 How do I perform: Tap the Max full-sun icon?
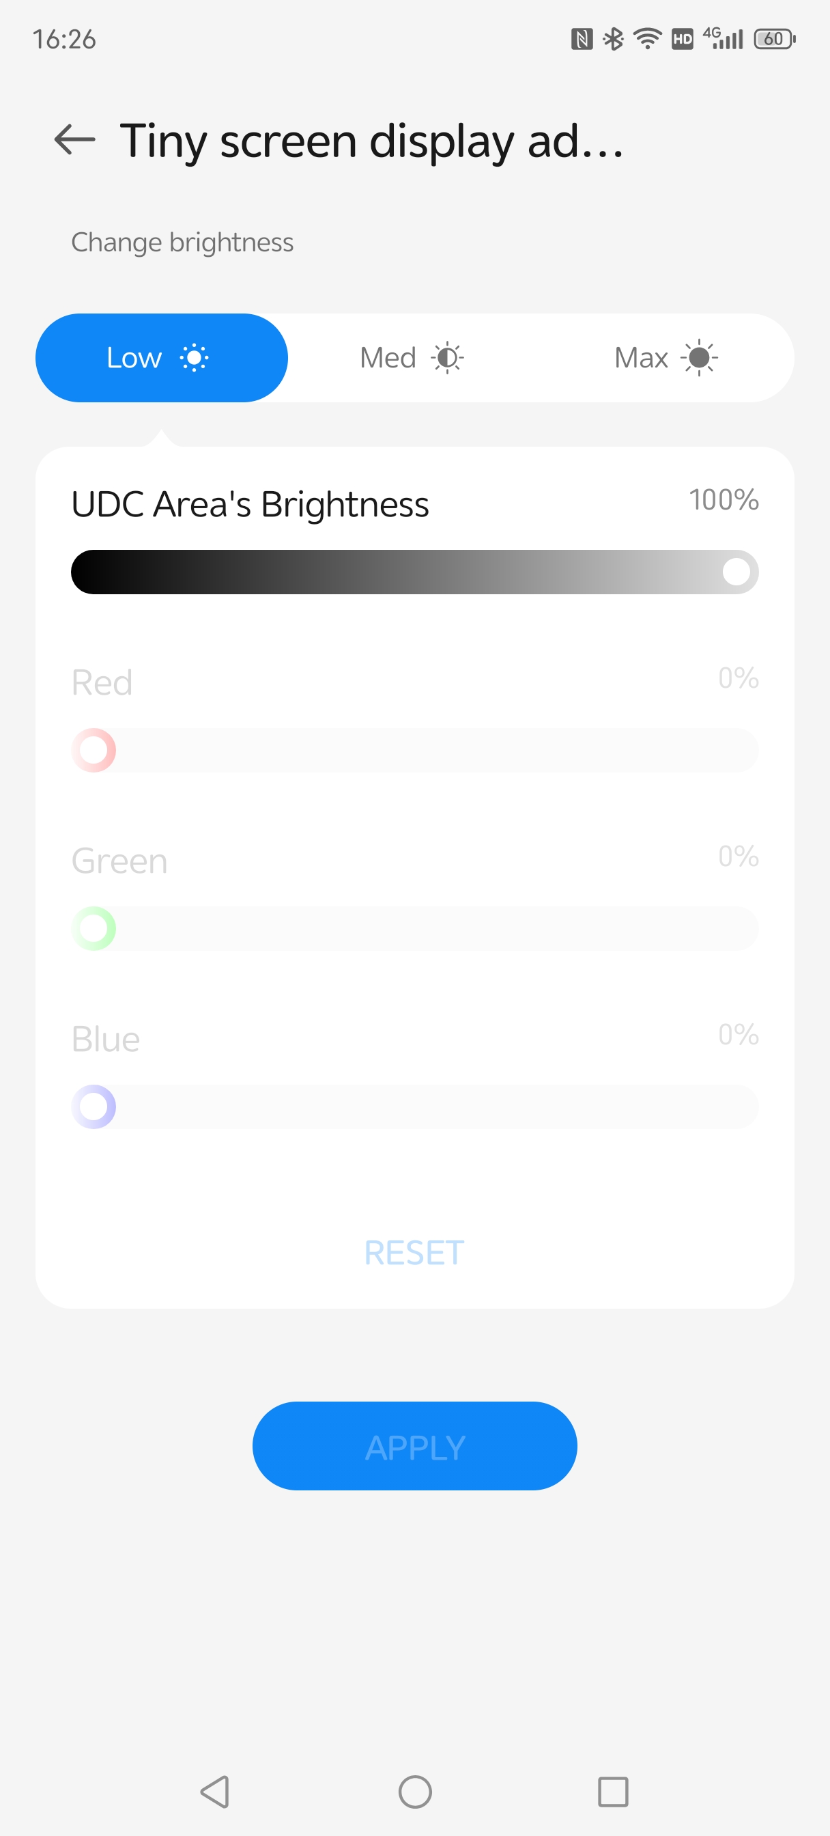[x=700, y=358]
